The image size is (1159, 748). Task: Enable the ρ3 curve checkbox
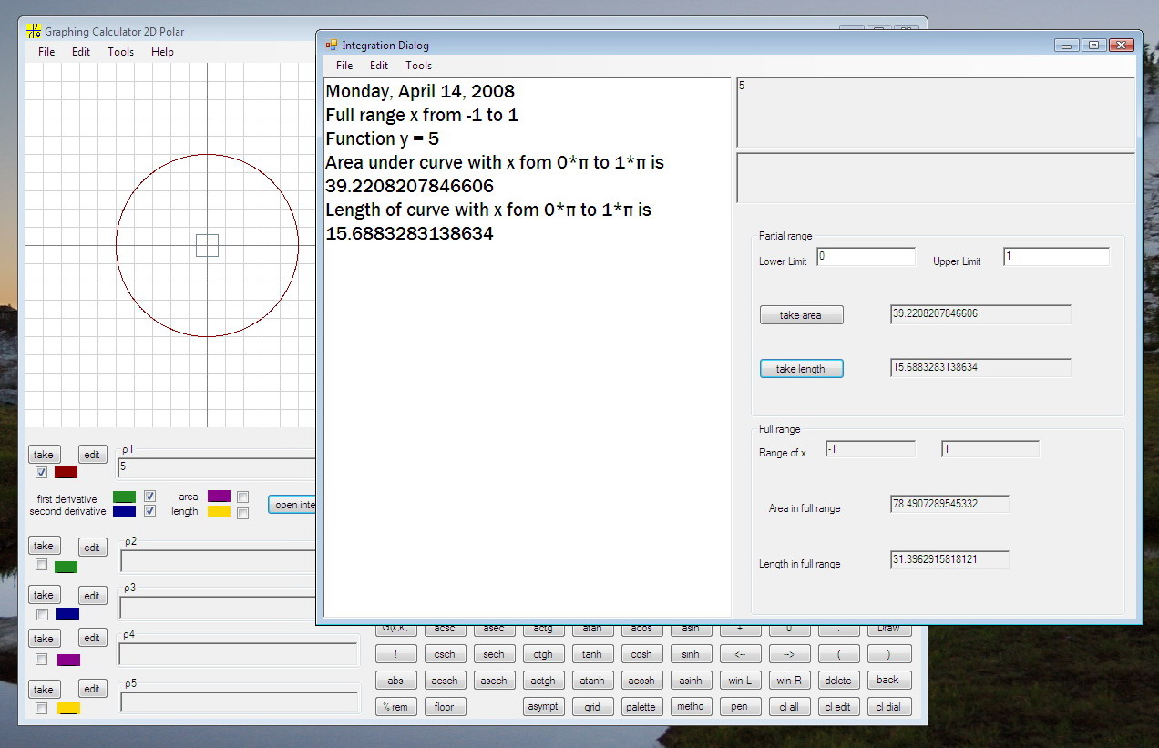click(41, 614)
